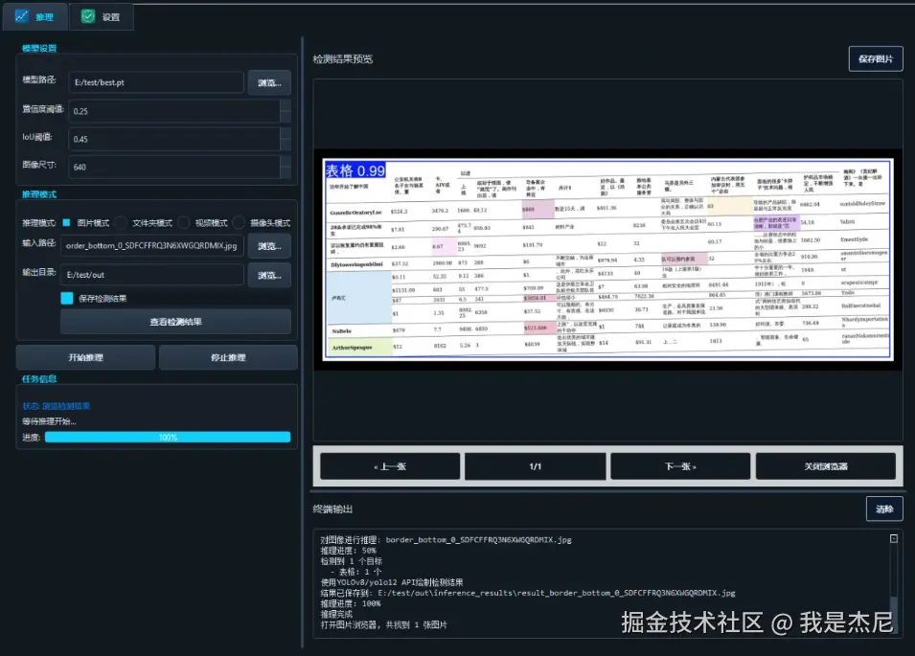Click the checkmark icon on the 设置 tab
Screen dimensions: 915x656
point(87,16)
